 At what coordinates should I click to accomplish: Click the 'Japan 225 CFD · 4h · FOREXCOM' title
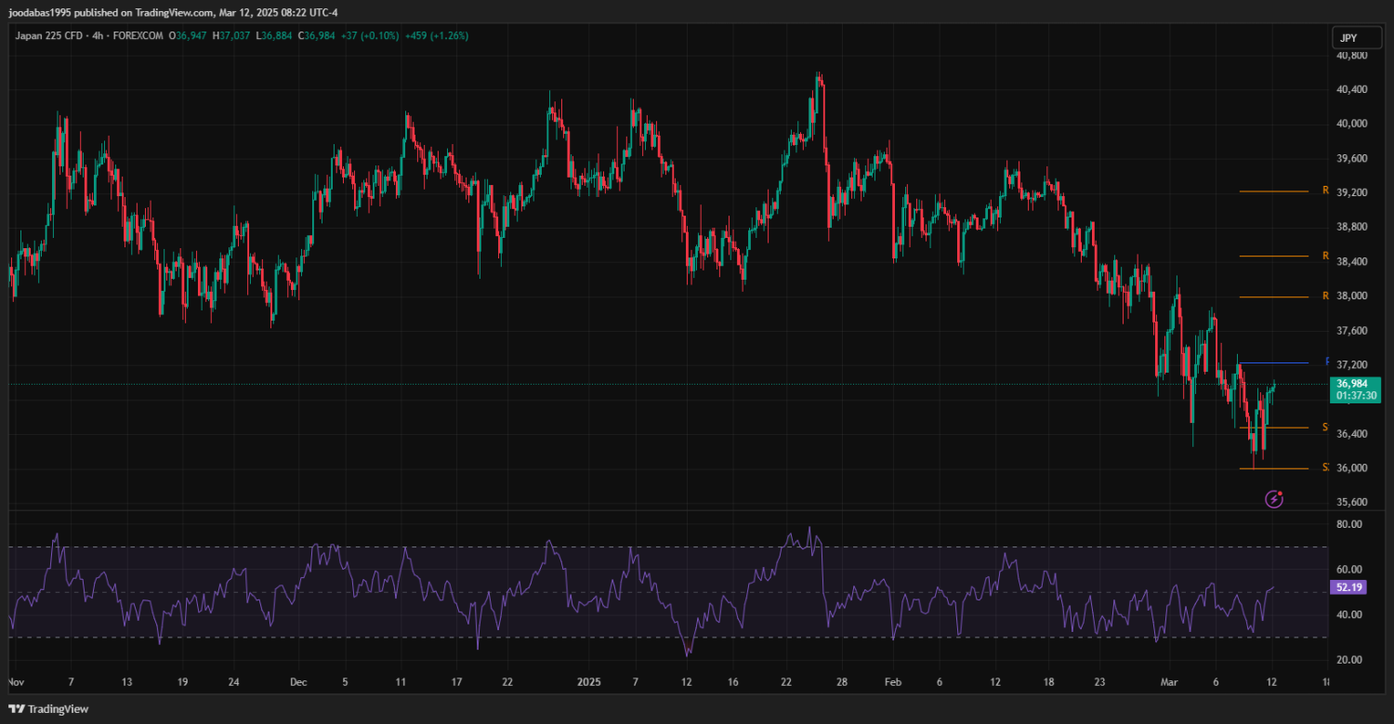coord(87,35)
